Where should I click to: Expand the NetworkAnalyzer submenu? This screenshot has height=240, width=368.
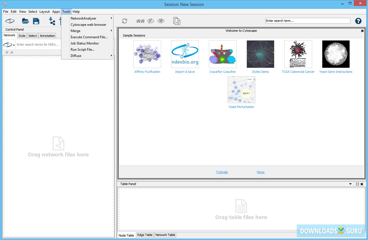[83, 18]
